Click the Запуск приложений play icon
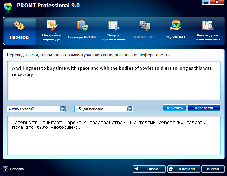The image size is (227, 176). (x=114, y=26)
